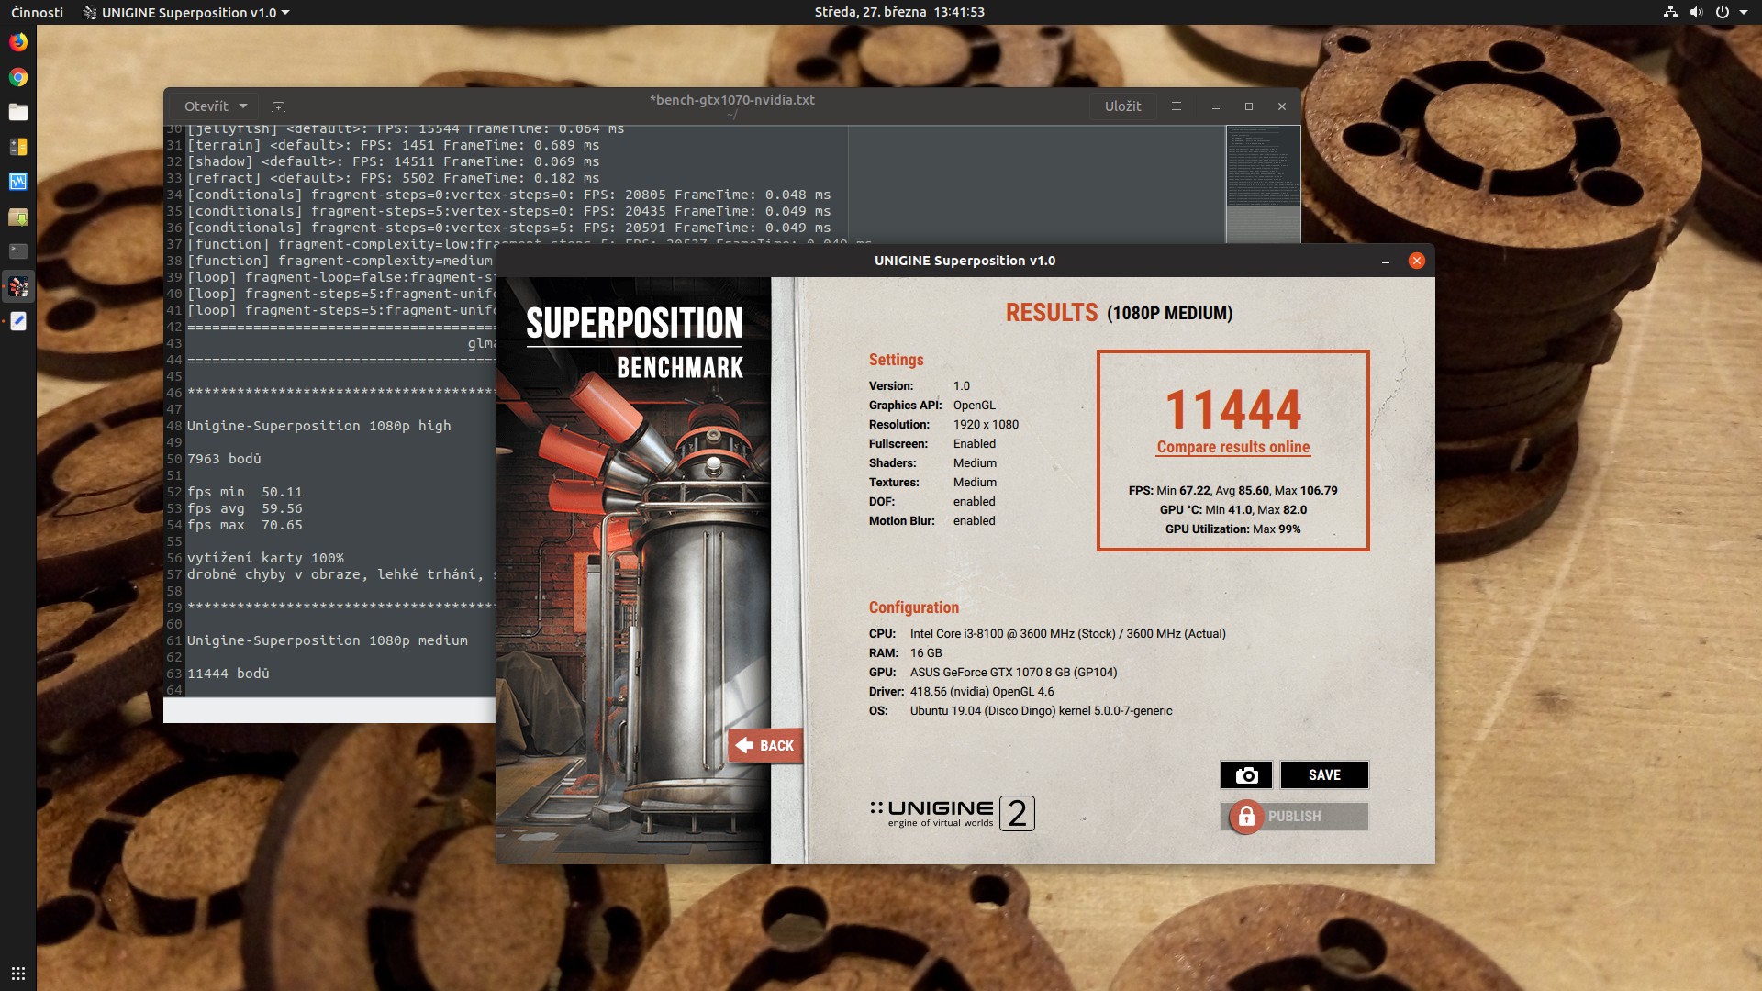Go back with the BACK button
This screenshot has width=1762, height=991.
765,745
